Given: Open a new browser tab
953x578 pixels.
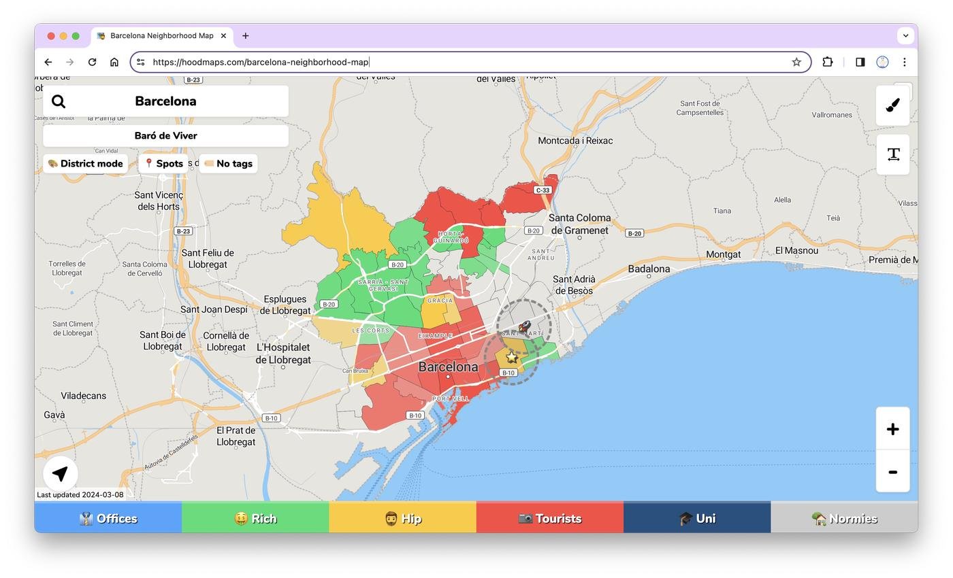Looking at the screenshot, I should [x=245, y=35].
